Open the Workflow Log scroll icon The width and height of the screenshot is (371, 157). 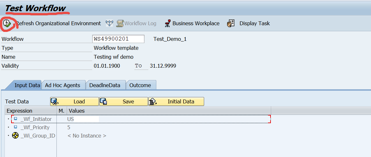[x=120, y=23]
